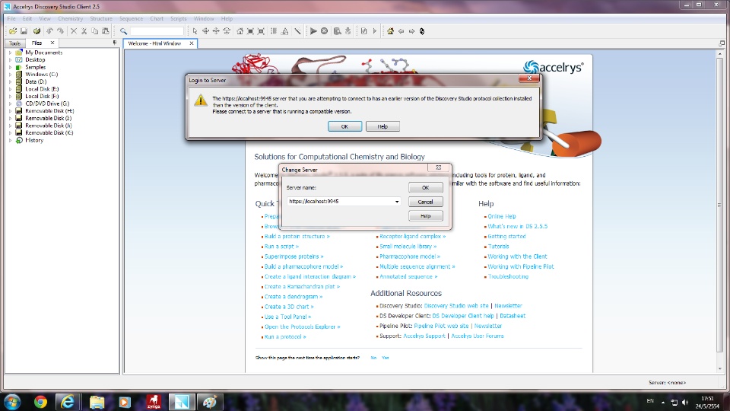This screenshot has width=730, height=411.
Task: Click the volume speaker tray icon
Action: [x=685, y=402]
